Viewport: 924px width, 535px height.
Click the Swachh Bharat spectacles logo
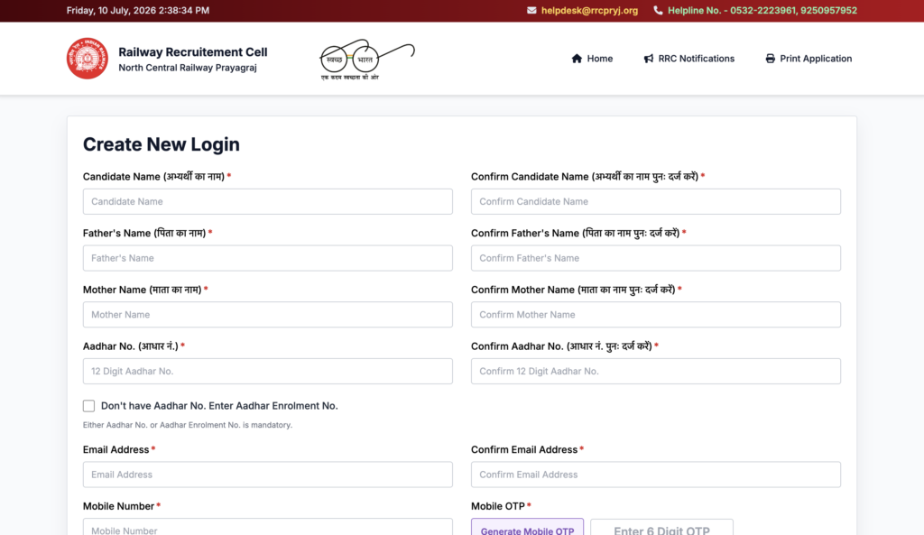point(367,60)
